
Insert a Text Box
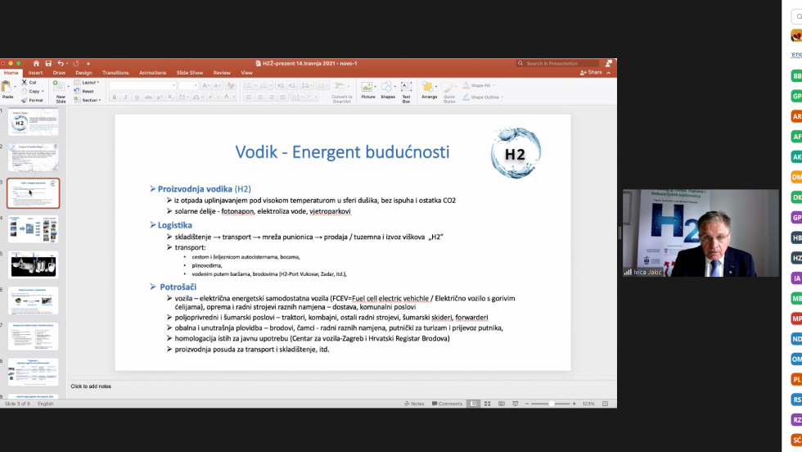[x=406, y=92]
